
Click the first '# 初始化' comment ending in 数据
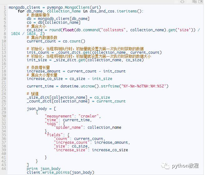pos(85,49)
